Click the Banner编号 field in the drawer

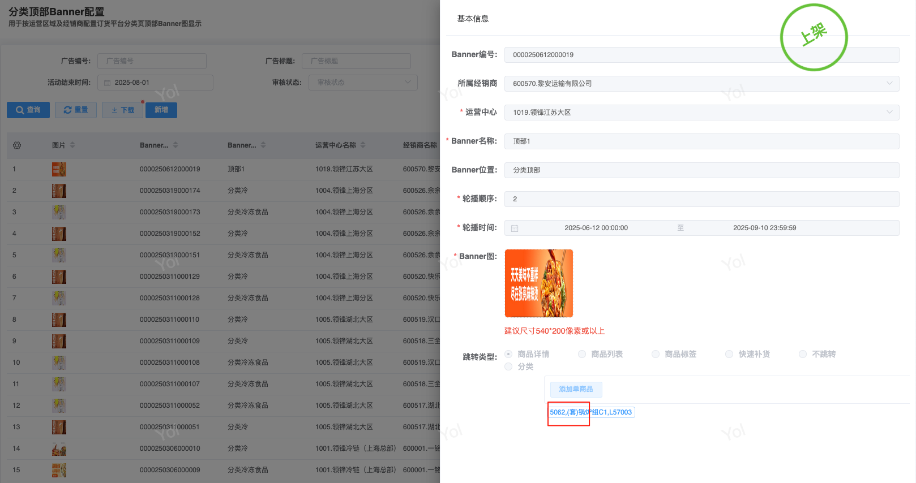[x=702, y=55]
